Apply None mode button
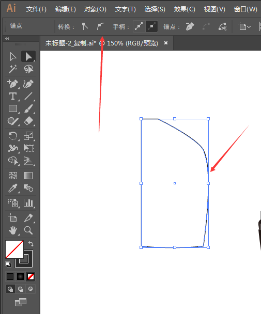Image resolution: width=261 pixels, height=314 pixels. (30, 276)
